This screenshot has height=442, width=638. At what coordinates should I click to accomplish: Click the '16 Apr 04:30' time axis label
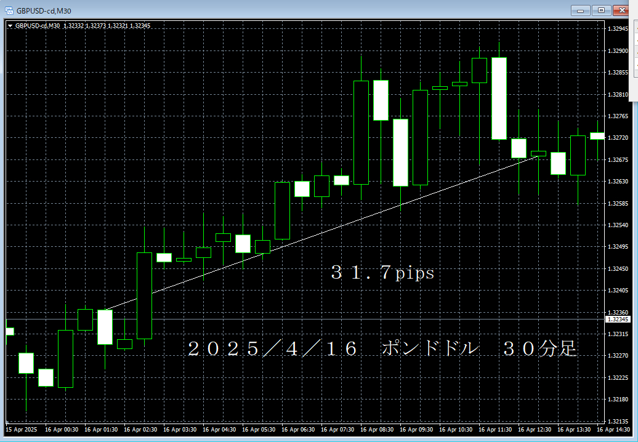[219, 430]
